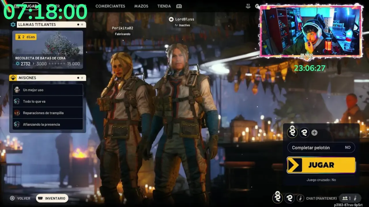This screenshot has height=207, width=369.
Task: Click the Perikita02 player name
Action: [x=123, y=28]
